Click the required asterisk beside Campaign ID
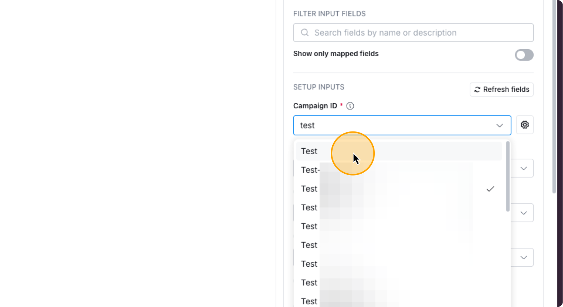This screenshot has width=563, height=307. coord(341,104)
